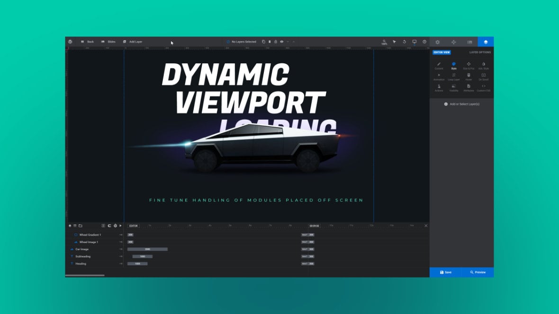Open the navigation options tab

(x=453, y=42)
